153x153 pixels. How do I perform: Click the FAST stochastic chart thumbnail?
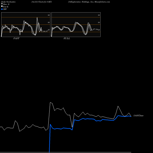tap(26, 24)
